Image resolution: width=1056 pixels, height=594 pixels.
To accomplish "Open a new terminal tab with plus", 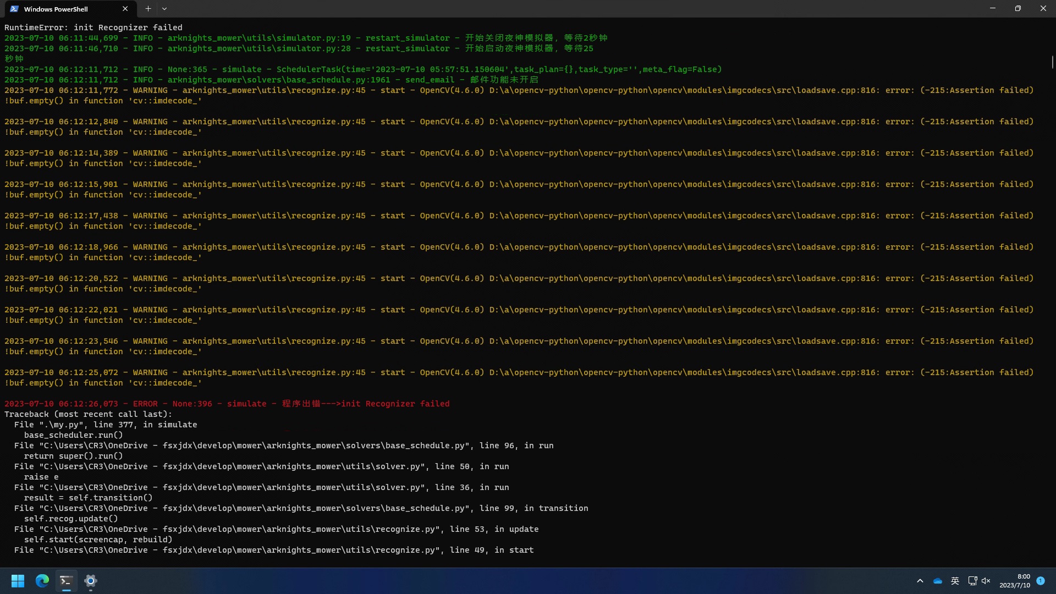I will 148,9.
